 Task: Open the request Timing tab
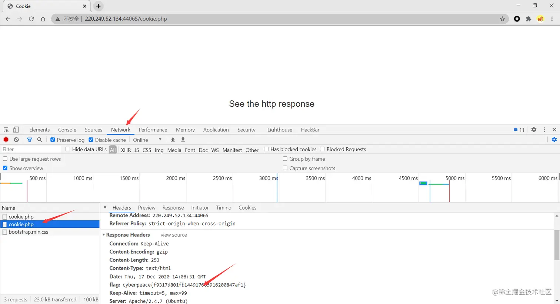tap(224, 208)
